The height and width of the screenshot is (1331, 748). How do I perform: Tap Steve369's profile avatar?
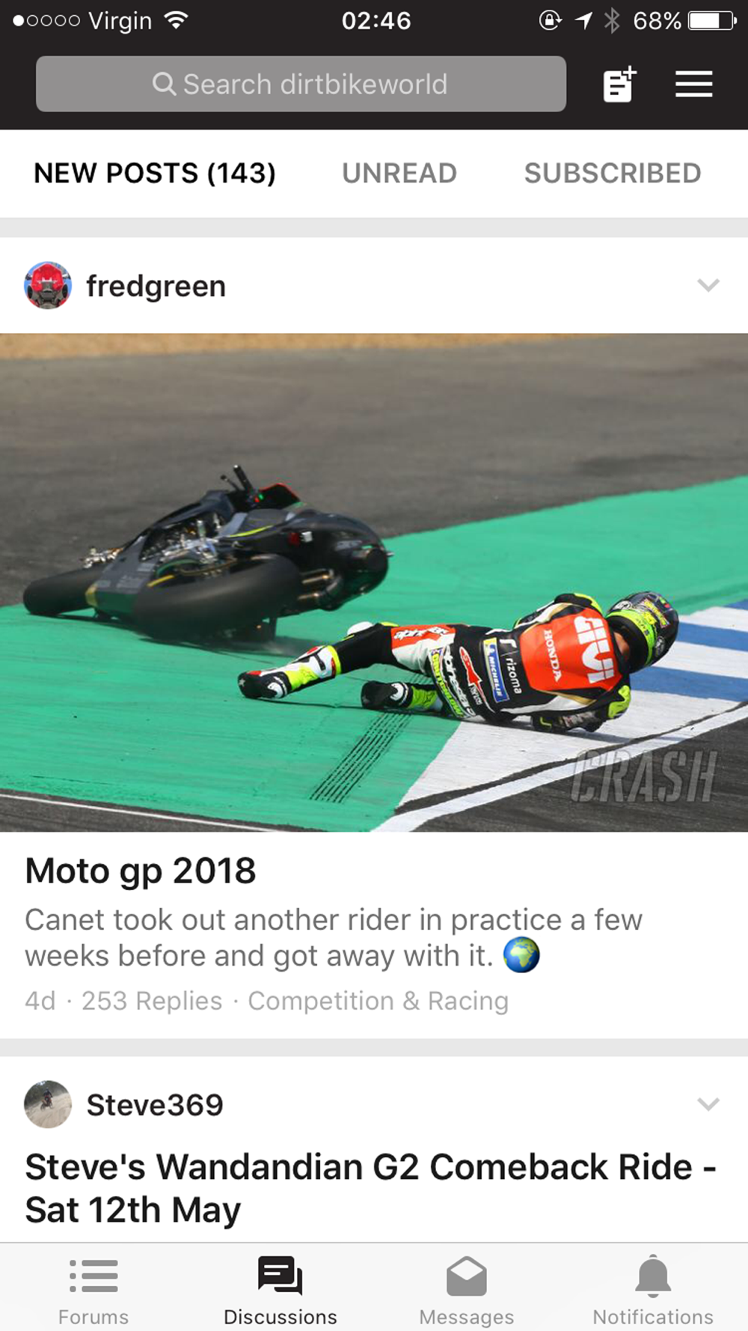48,1104
